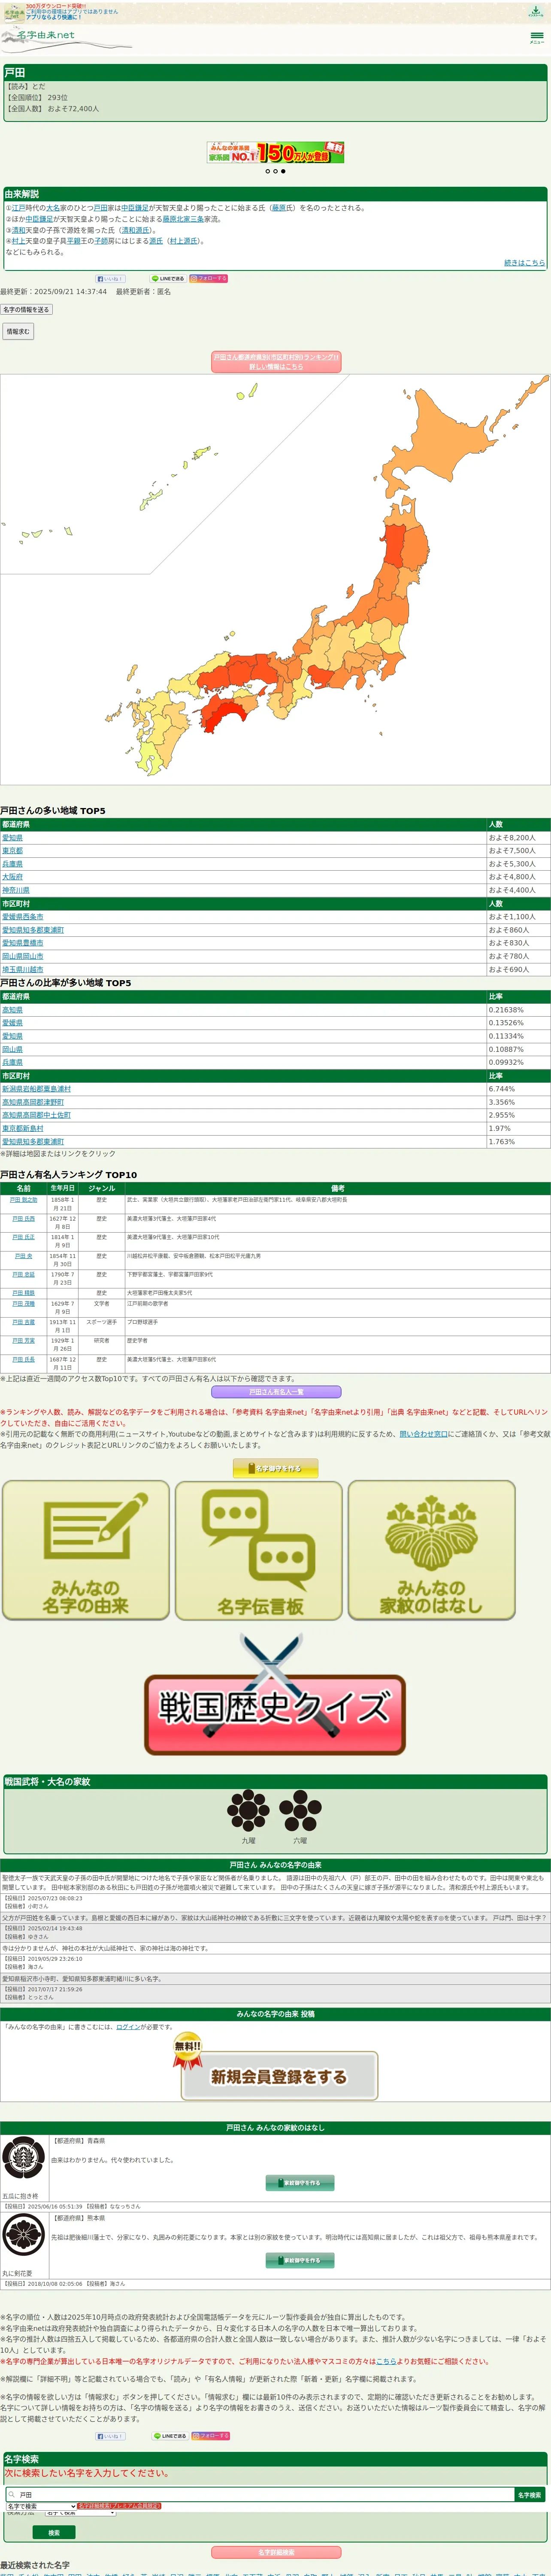Open the 戸田さん都道府県別 ranking button
The height and width of the screenshot is (2576, 551).
276,362
